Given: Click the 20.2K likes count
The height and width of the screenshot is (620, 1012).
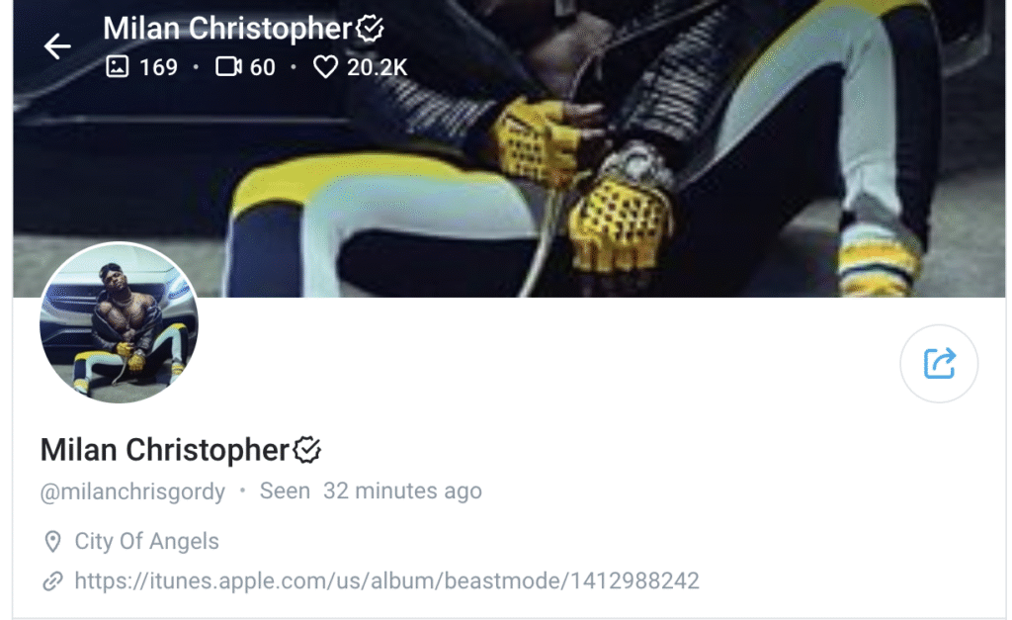Looking at the screenshot, I should coord(377,67).
